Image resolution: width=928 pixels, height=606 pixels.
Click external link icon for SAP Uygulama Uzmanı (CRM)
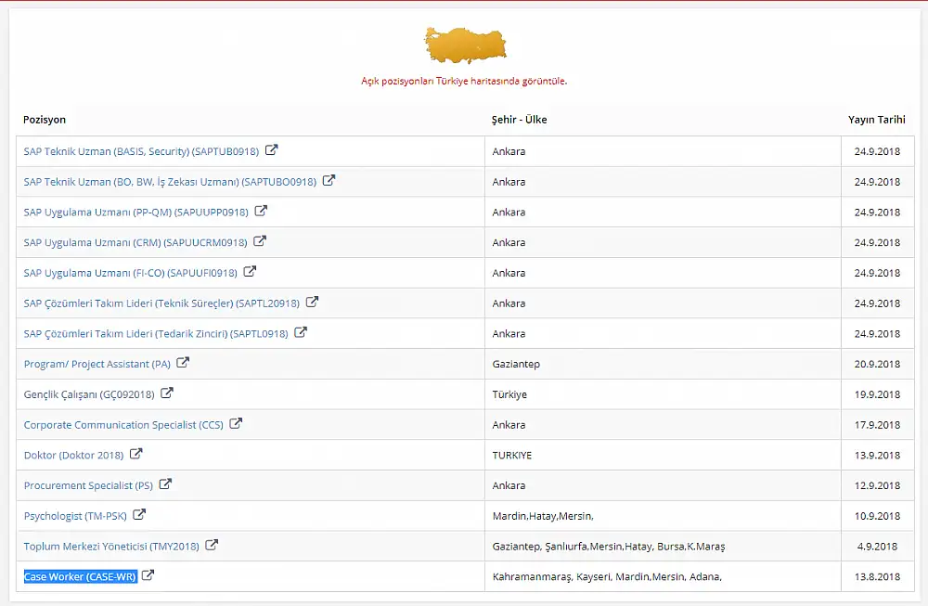259,241
